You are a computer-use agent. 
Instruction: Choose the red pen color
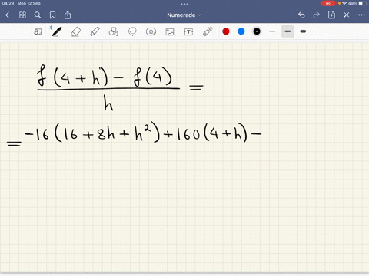point(226,31)
